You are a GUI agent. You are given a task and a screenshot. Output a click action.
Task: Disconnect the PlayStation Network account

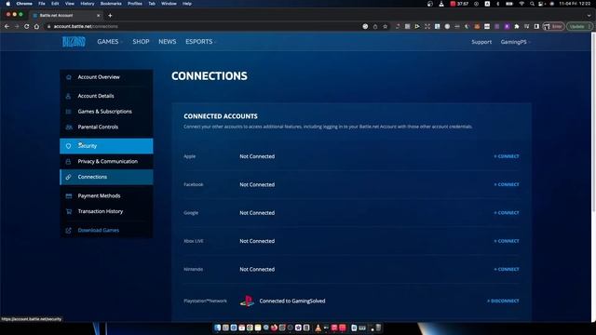(x=503, y=301)
